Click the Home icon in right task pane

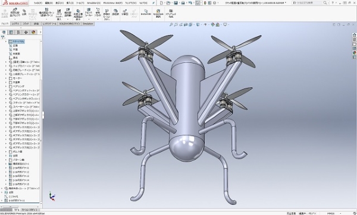pyautogui.click(x=354, y=35)
